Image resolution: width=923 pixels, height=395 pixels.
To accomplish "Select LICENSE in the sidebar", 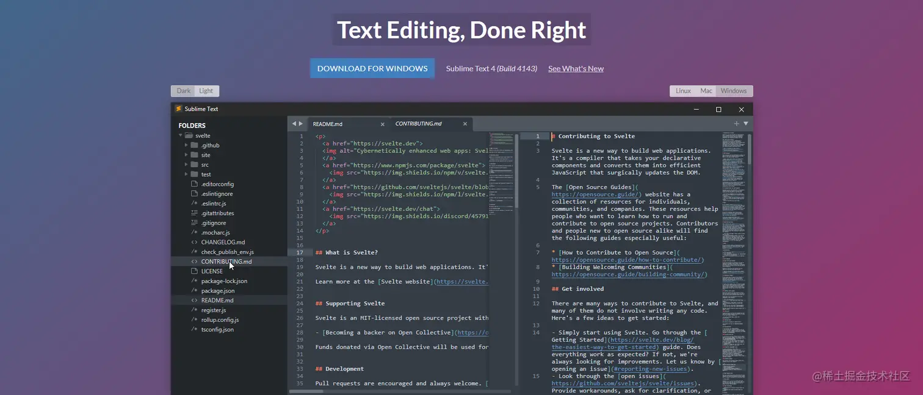I will (x=212, y=271).
